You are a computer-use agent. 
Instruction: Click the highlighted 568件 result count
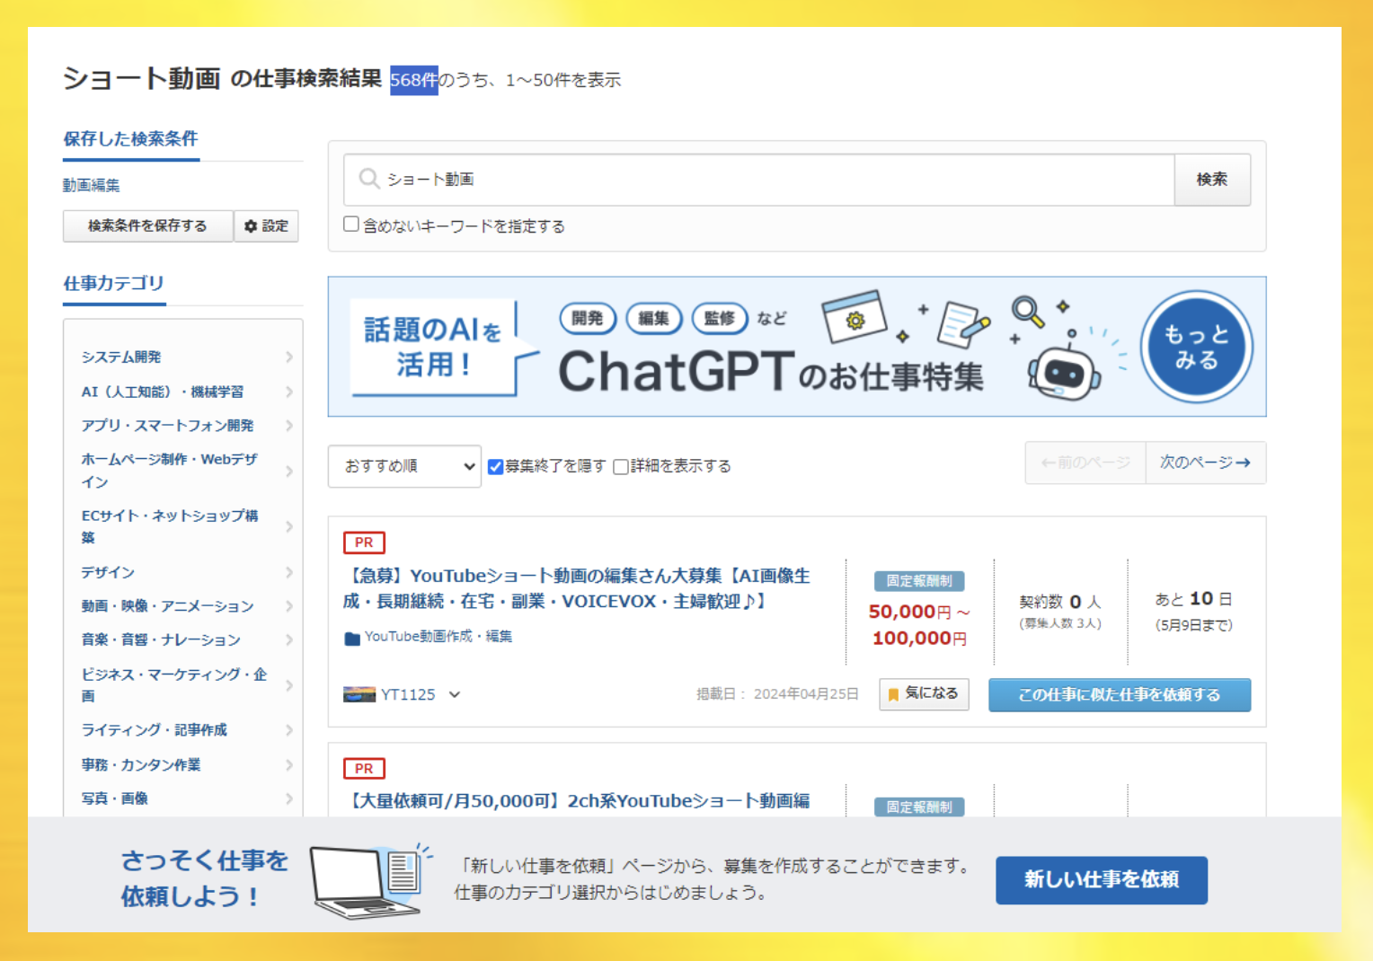414,80
